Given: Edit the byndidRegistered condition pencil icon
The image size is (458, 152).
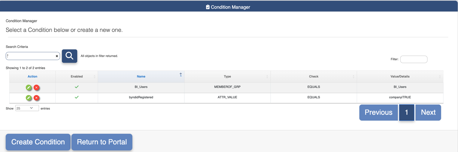Looking at the screenshot, I should pyautogui.click(x=29, y=98).
